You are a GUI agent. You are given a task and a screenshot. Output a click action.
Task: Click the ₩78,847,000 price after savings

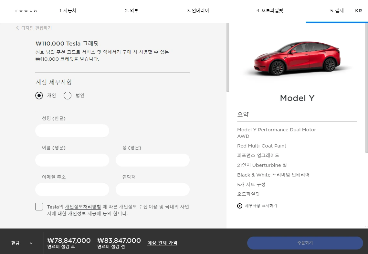(x=69, y=240)
